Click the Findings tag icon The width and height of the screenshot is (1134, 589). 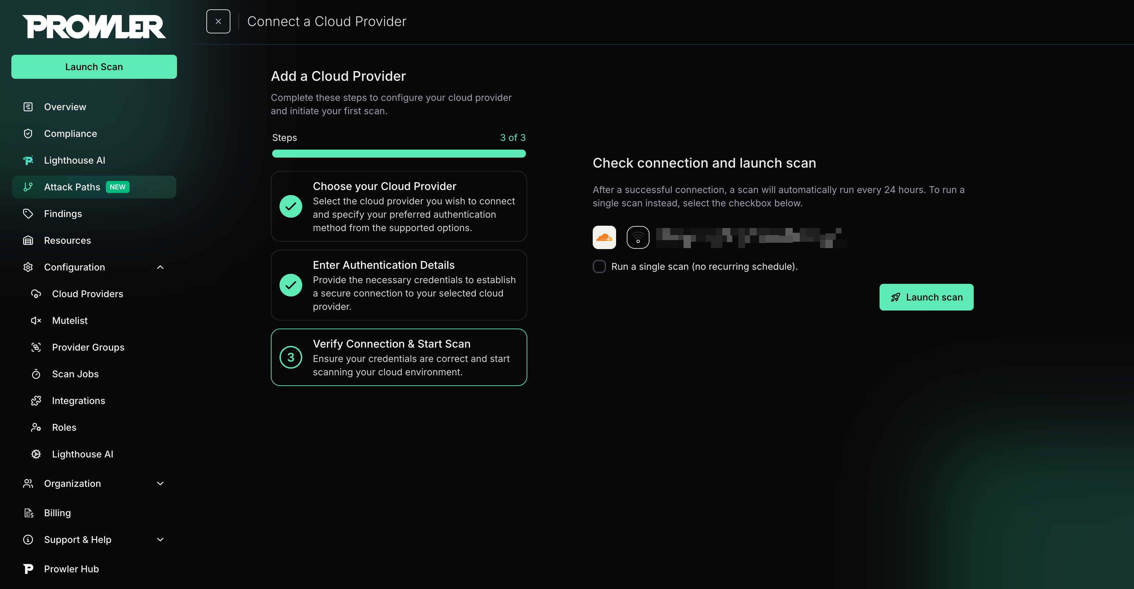tap(28, 213)
